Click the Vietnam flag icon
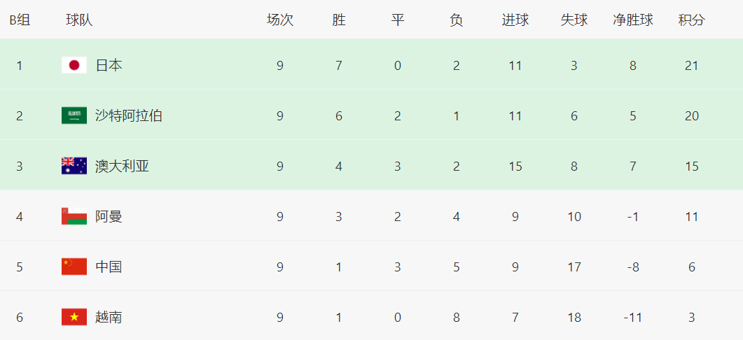 pos(74,318)
